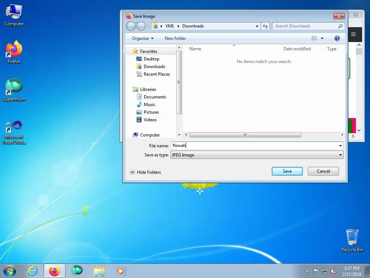Open the recent pages dropdown beside the nav arrows
This screenshot has width=370, height=278.
point(148,26)
